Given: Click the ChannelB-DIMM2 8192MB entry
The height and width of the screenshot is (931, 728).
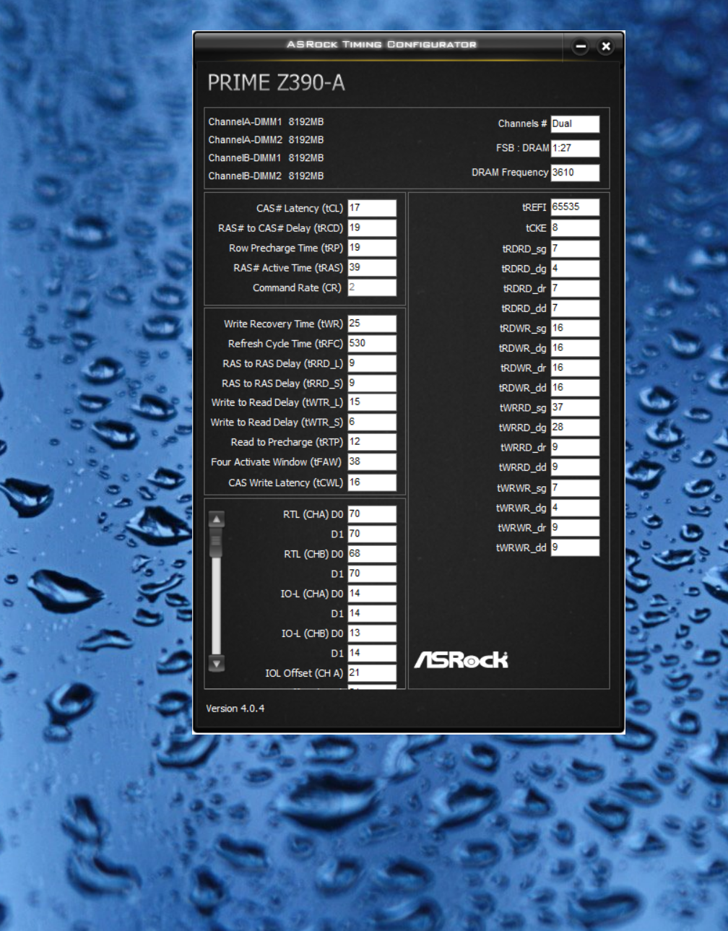Looking at the screenshot, I should click(x=266, y=176).
